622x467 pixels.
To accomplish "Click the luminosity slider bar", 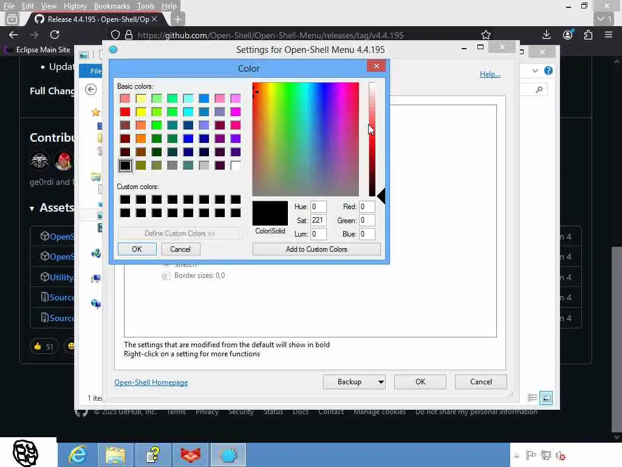I will point(372,139).
